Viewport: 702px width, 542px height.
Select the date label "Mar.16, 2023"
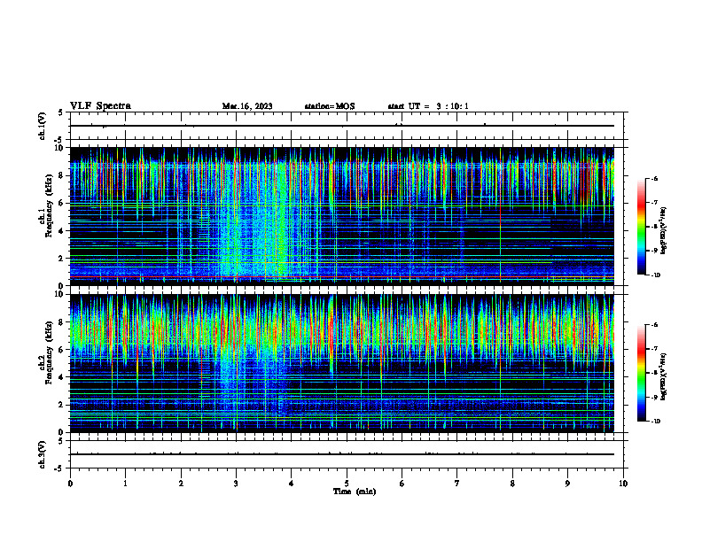247,106
